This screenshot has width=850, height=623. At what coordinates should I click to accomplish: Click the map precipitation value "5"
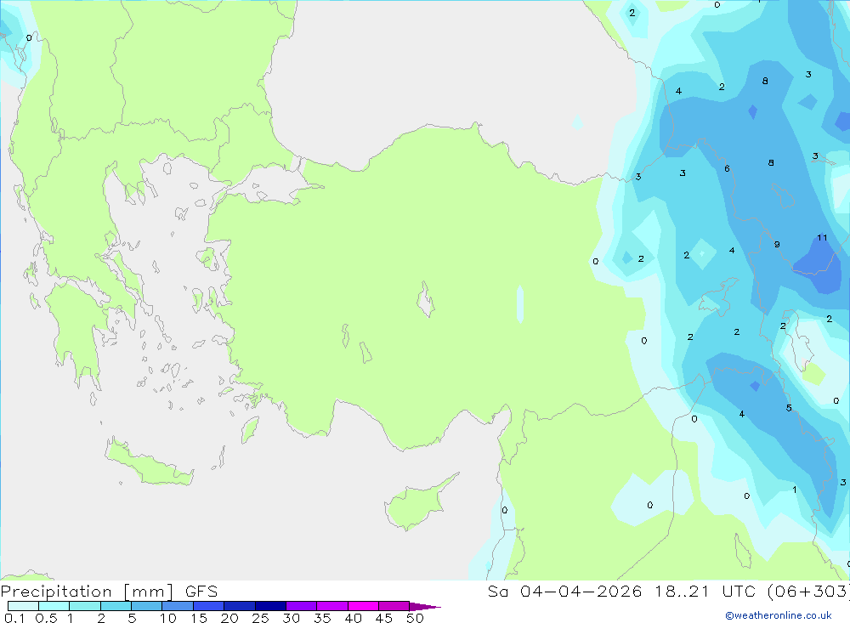tap(789, 408)
